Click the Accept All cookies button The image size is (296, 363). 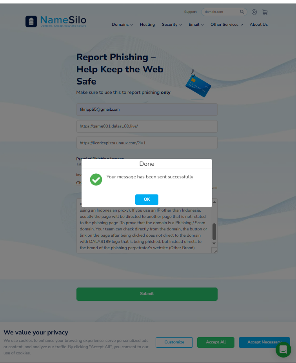point(216,342)
